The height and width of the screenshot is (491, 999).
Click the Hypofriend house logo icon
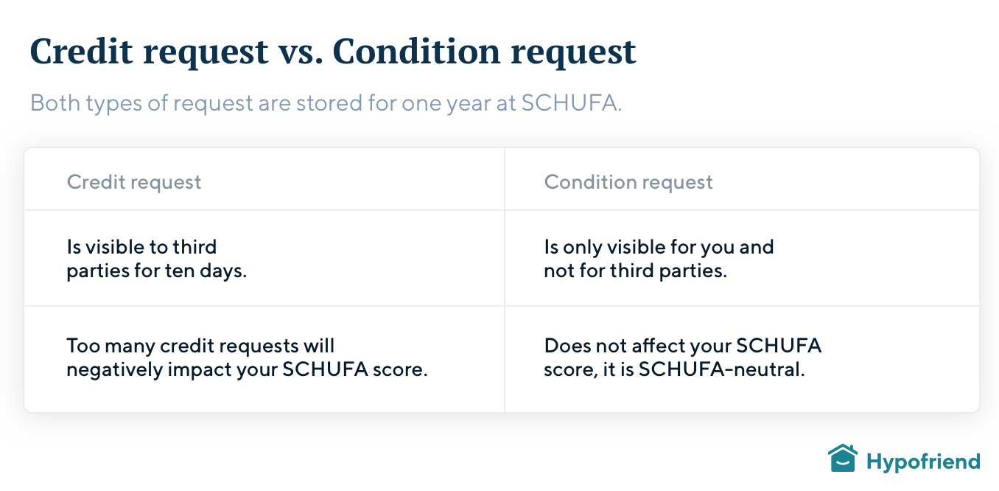click(842, 459)
